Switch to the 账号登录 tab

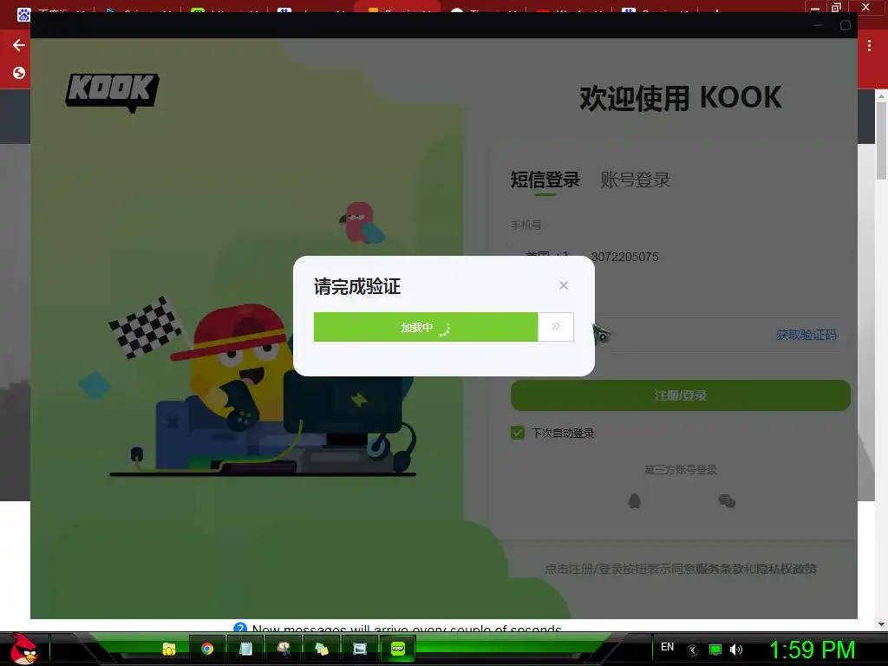635,180
